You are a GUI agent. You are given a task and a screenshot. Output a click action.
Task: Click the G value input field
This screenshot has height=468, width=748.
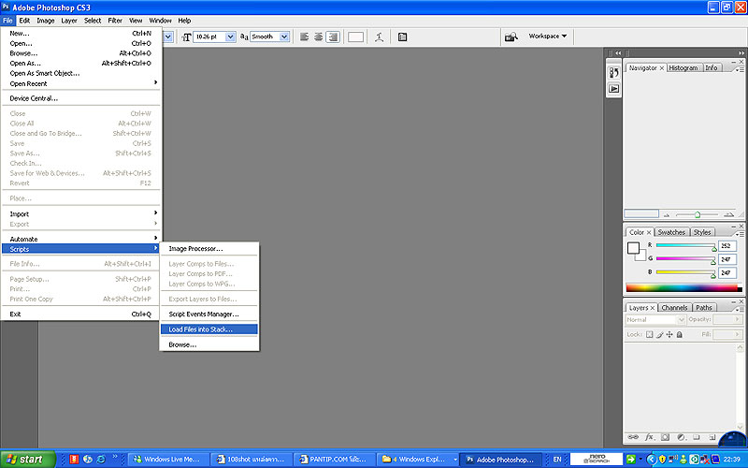coord(727,259)
